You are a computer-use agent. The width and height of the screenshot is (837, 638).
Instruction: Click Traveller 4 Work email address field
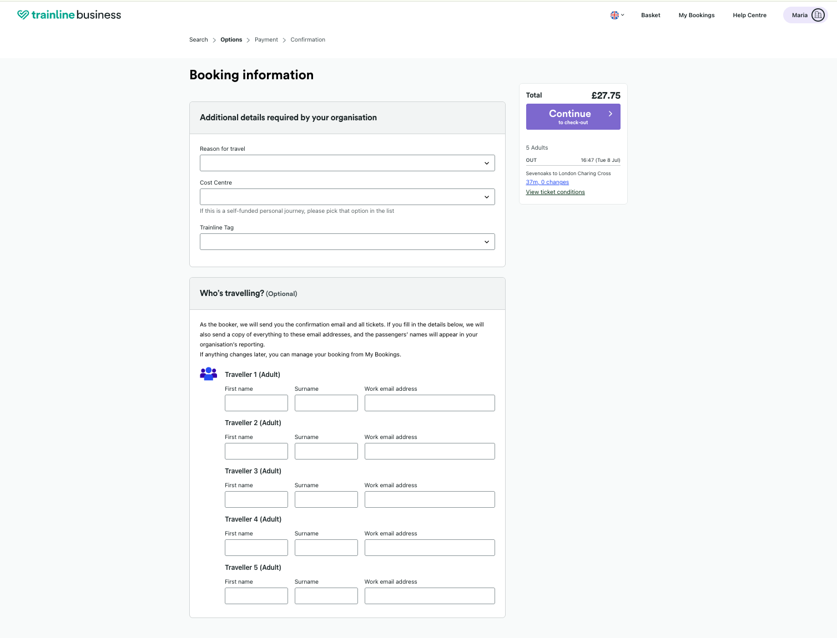point(430,548)
